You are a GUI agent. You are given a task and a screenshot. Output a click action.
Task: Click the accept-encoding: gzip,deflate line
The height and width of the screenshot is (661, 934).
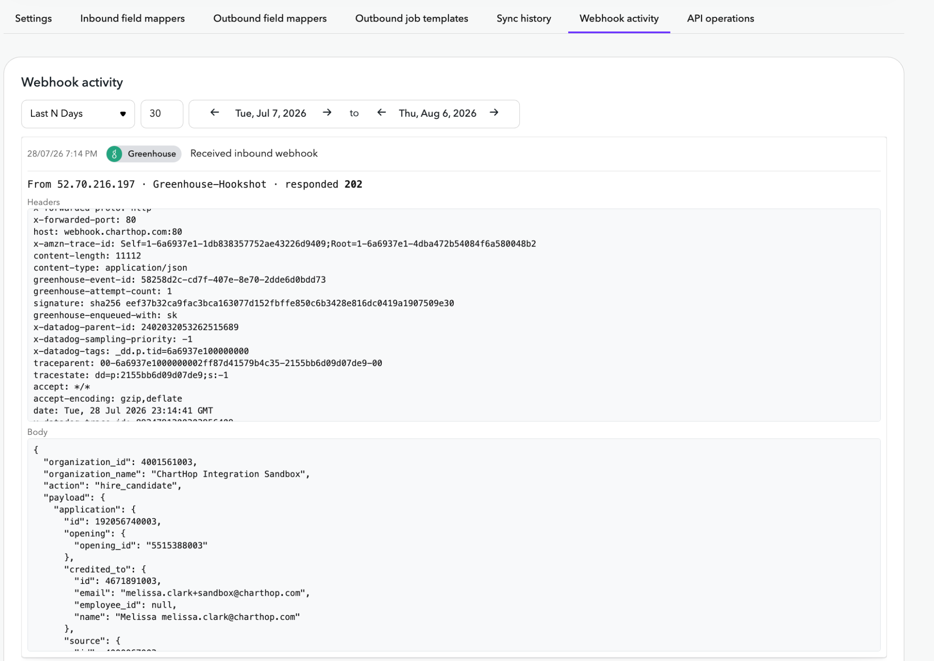[108, 398]
